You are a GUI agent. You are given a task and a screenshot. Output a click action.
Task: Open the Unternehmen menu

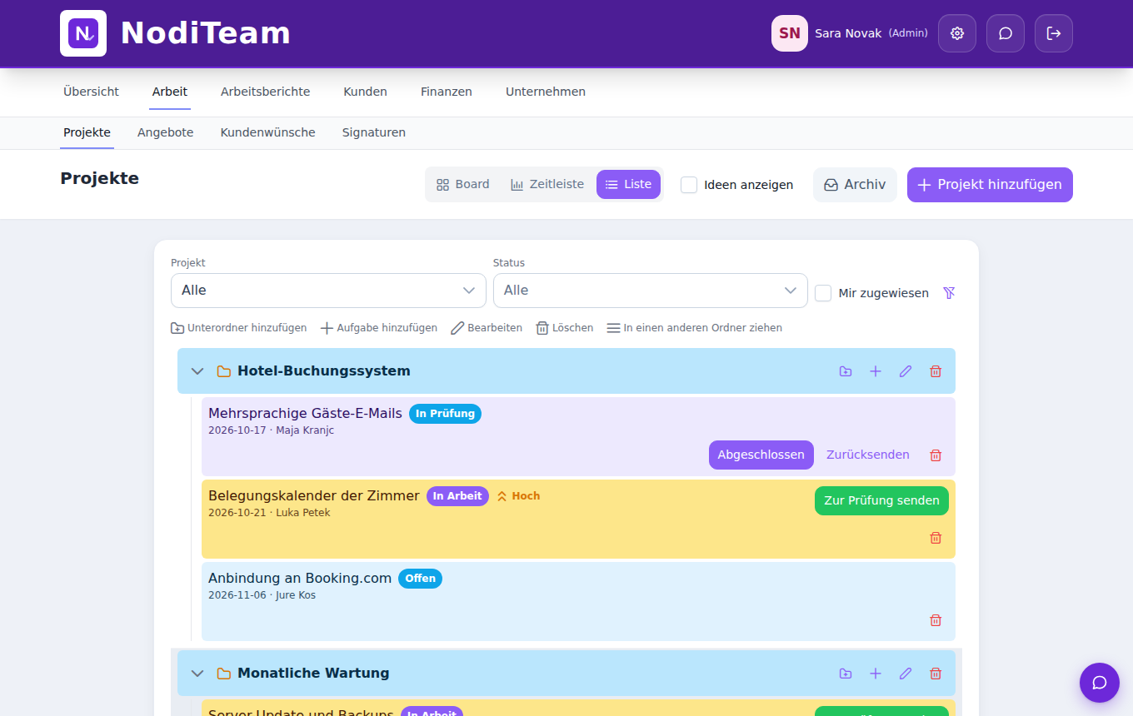546,92
